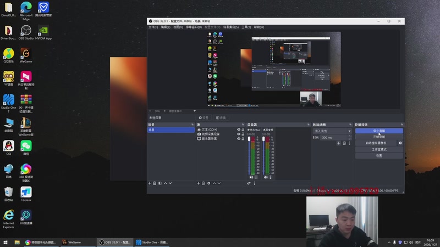The height and width of the screenshot is (247, 440).
Task: Open NVIDIA App desktop shortcut
Action: [43, 32]
